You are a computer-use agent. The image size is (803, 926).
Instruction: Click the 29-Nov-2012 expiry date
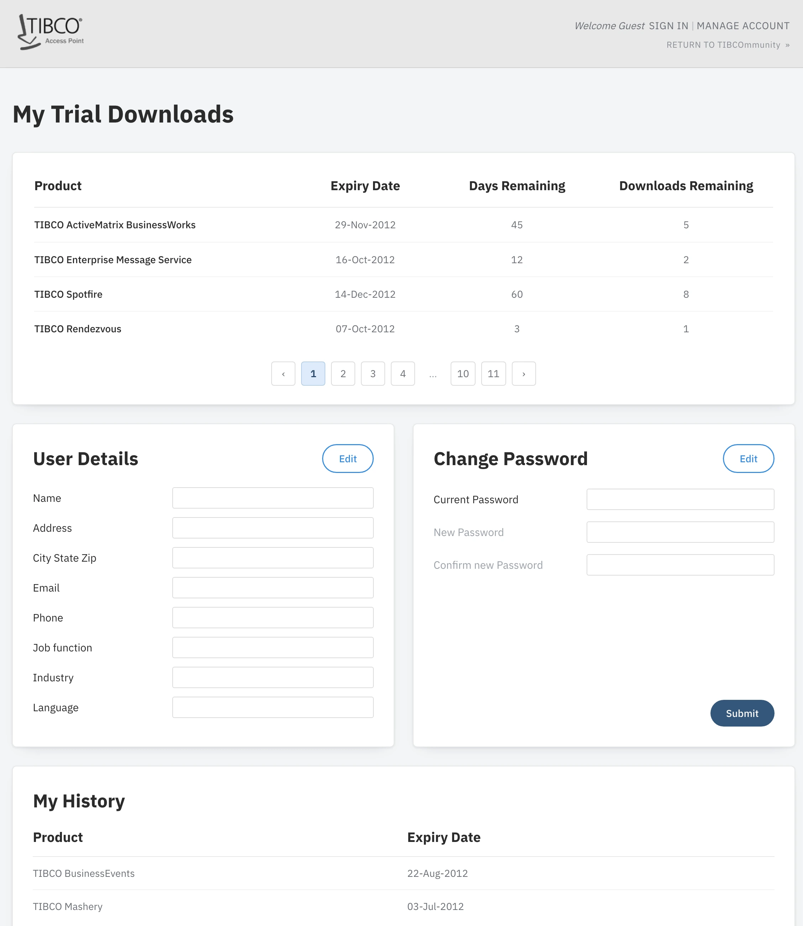click(365, 225)
